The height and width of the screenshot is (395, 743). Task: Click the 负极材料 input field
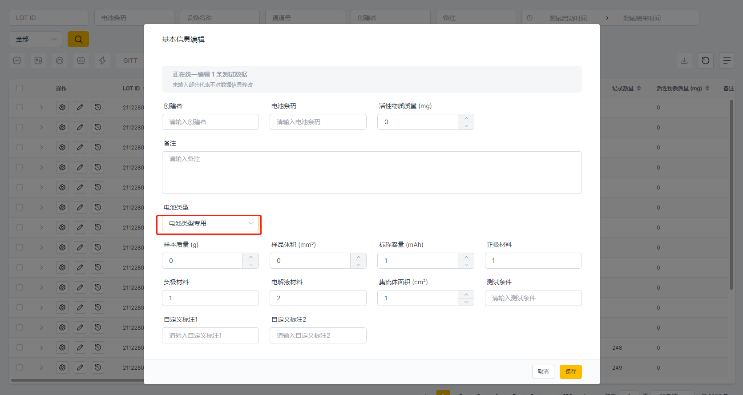[x=210, y=298]
